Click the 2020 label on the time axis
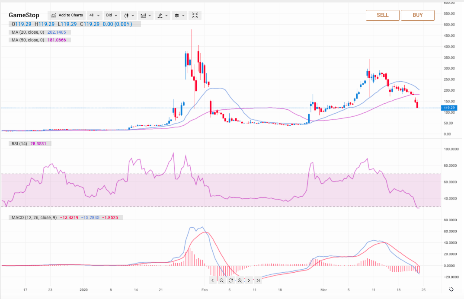The height and width of the screenshot is (299, 464). (84, 290)
